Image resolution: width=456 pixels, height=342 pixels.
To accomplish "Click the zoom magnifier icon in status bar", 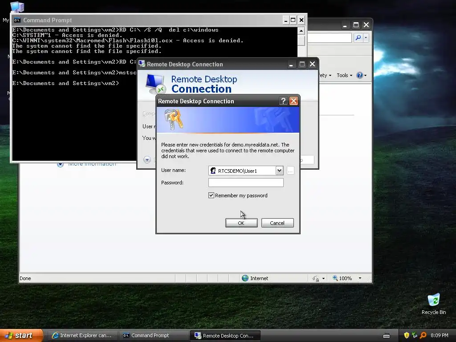I will (x=335, y=278).
